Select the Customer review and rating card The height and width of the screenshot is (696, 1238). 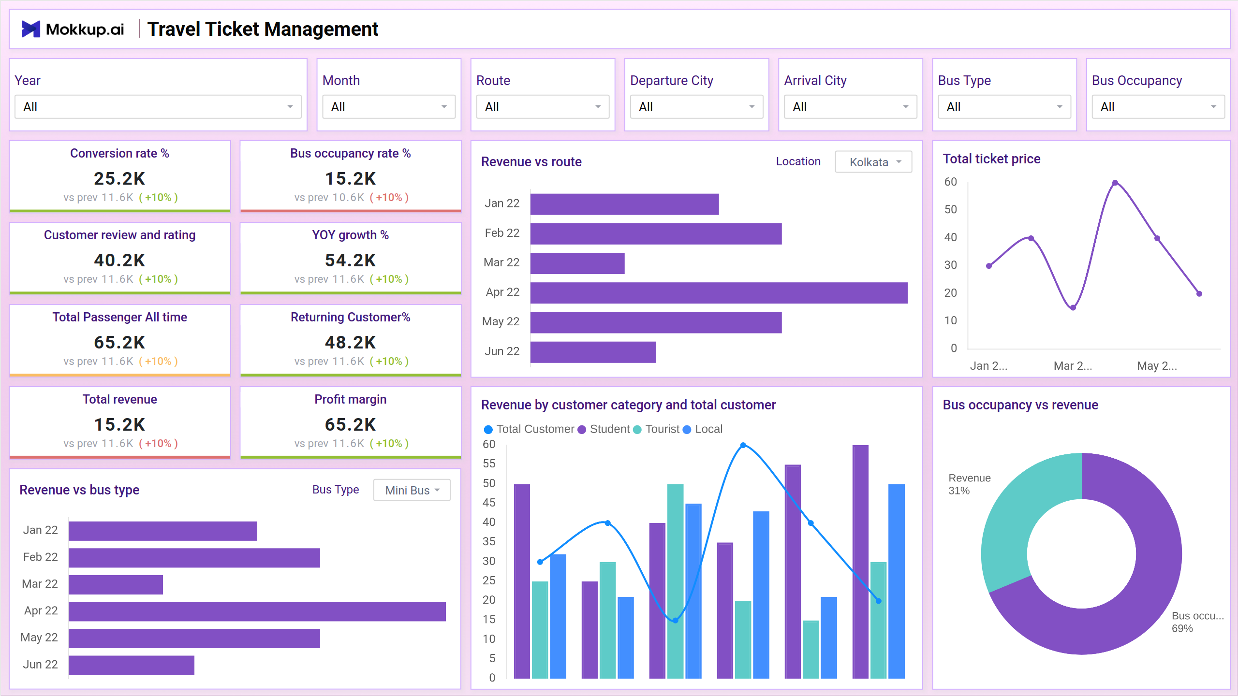tap(120, 258)
